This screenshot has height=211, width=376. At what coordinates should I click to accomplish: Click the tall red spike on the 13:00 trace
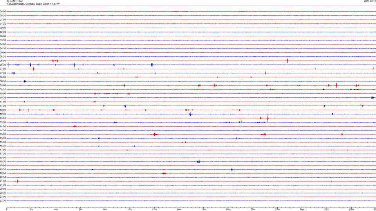pos(268,118)
